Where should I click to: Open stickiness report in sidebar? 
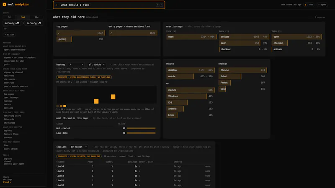[x=9, y=123]
